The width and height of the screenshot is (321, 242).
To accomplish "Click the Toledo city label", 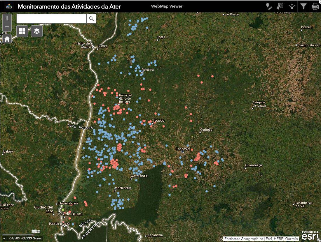I will click(159, 121).
